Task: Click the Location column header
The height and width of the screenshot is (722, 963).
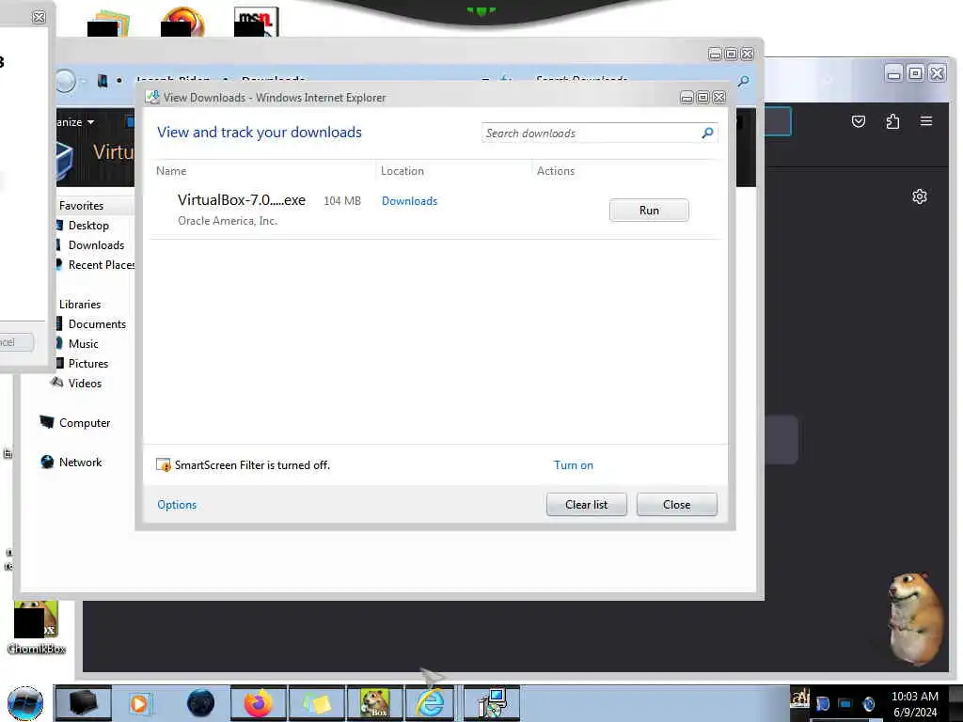Action: click(402, 171)
